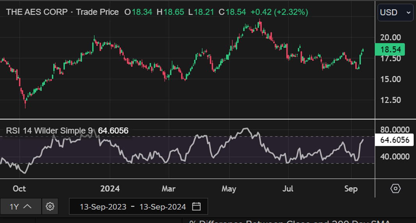This screenshot has width=416, height=223.
Task: Click the 12.50 price axis label
Action: (x=390, y=100)
